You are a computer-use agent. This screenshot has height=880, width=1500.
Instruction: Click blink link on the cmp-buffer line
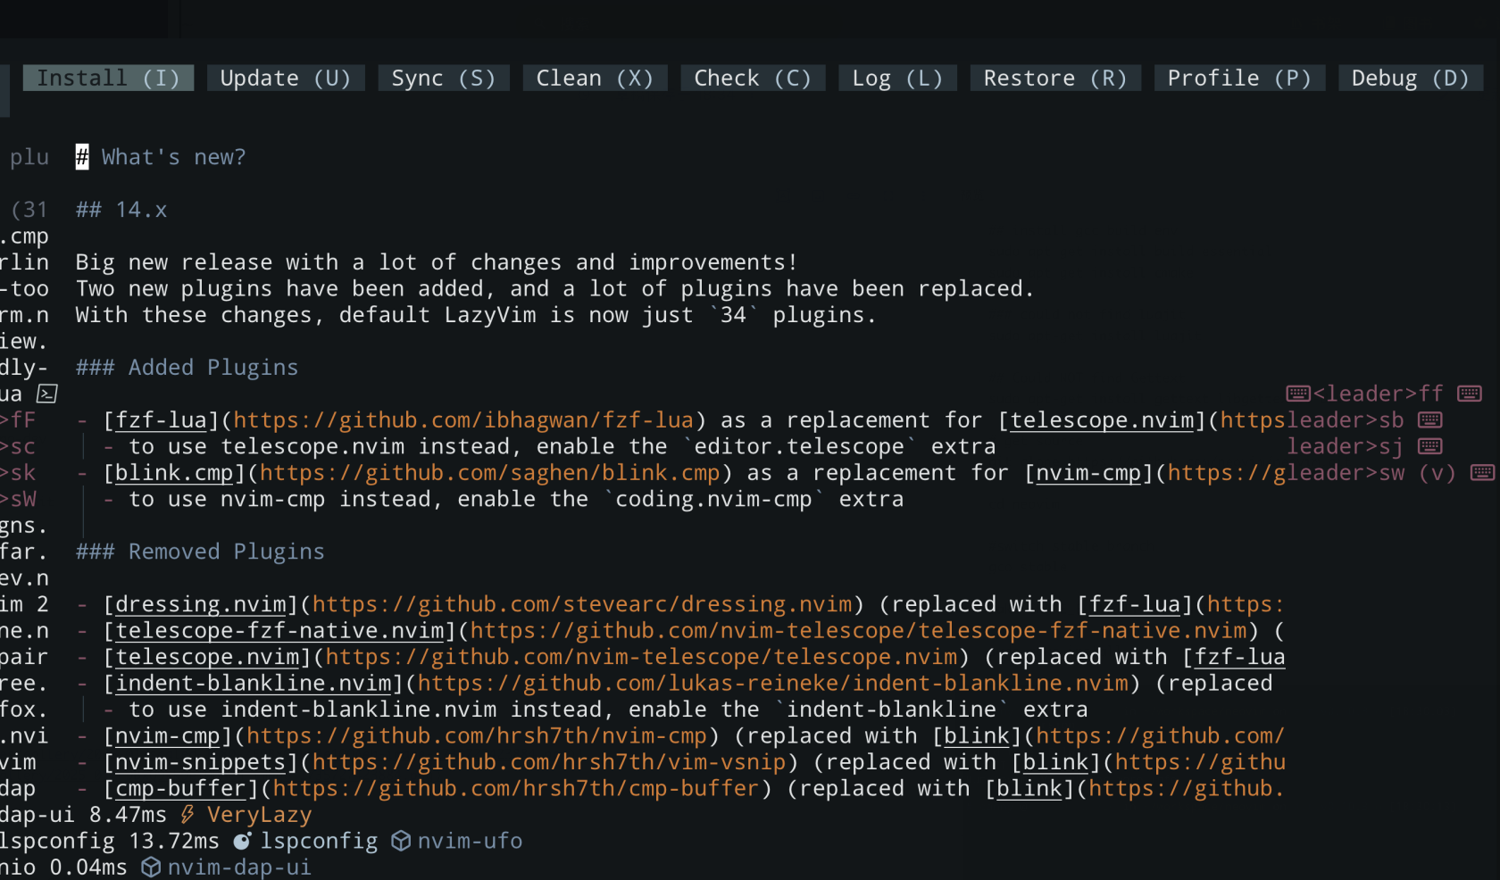(x=1029, y=789)
